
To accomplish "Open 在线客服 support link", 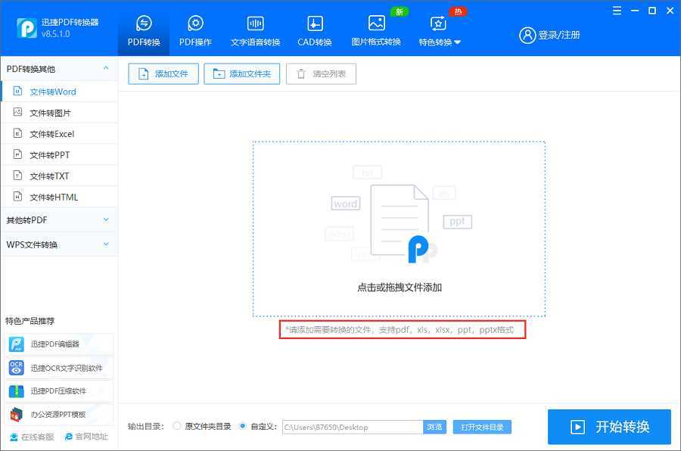I will click(x=32, y=437).
